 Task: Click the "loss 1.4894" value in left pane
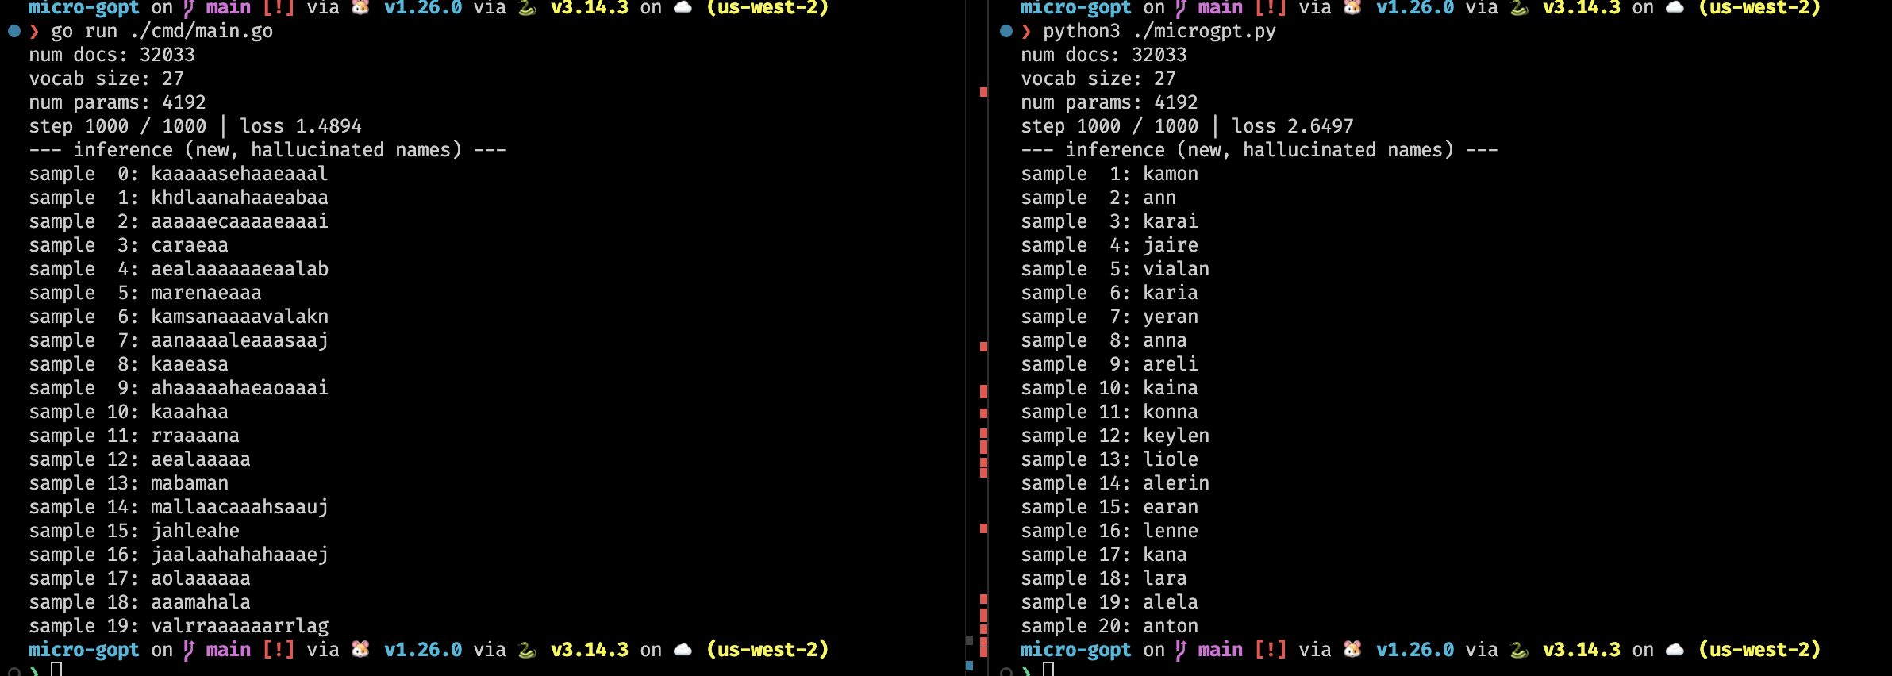(x=300, y=126)
